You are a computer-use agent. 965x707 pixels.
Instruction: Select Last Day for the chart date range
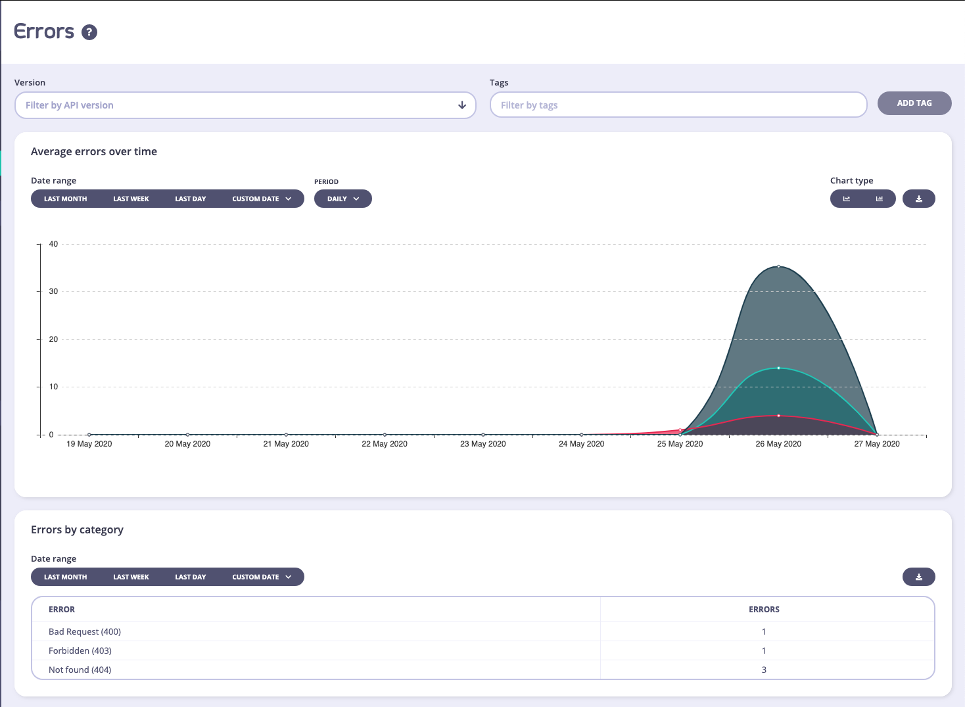[191, 199]
